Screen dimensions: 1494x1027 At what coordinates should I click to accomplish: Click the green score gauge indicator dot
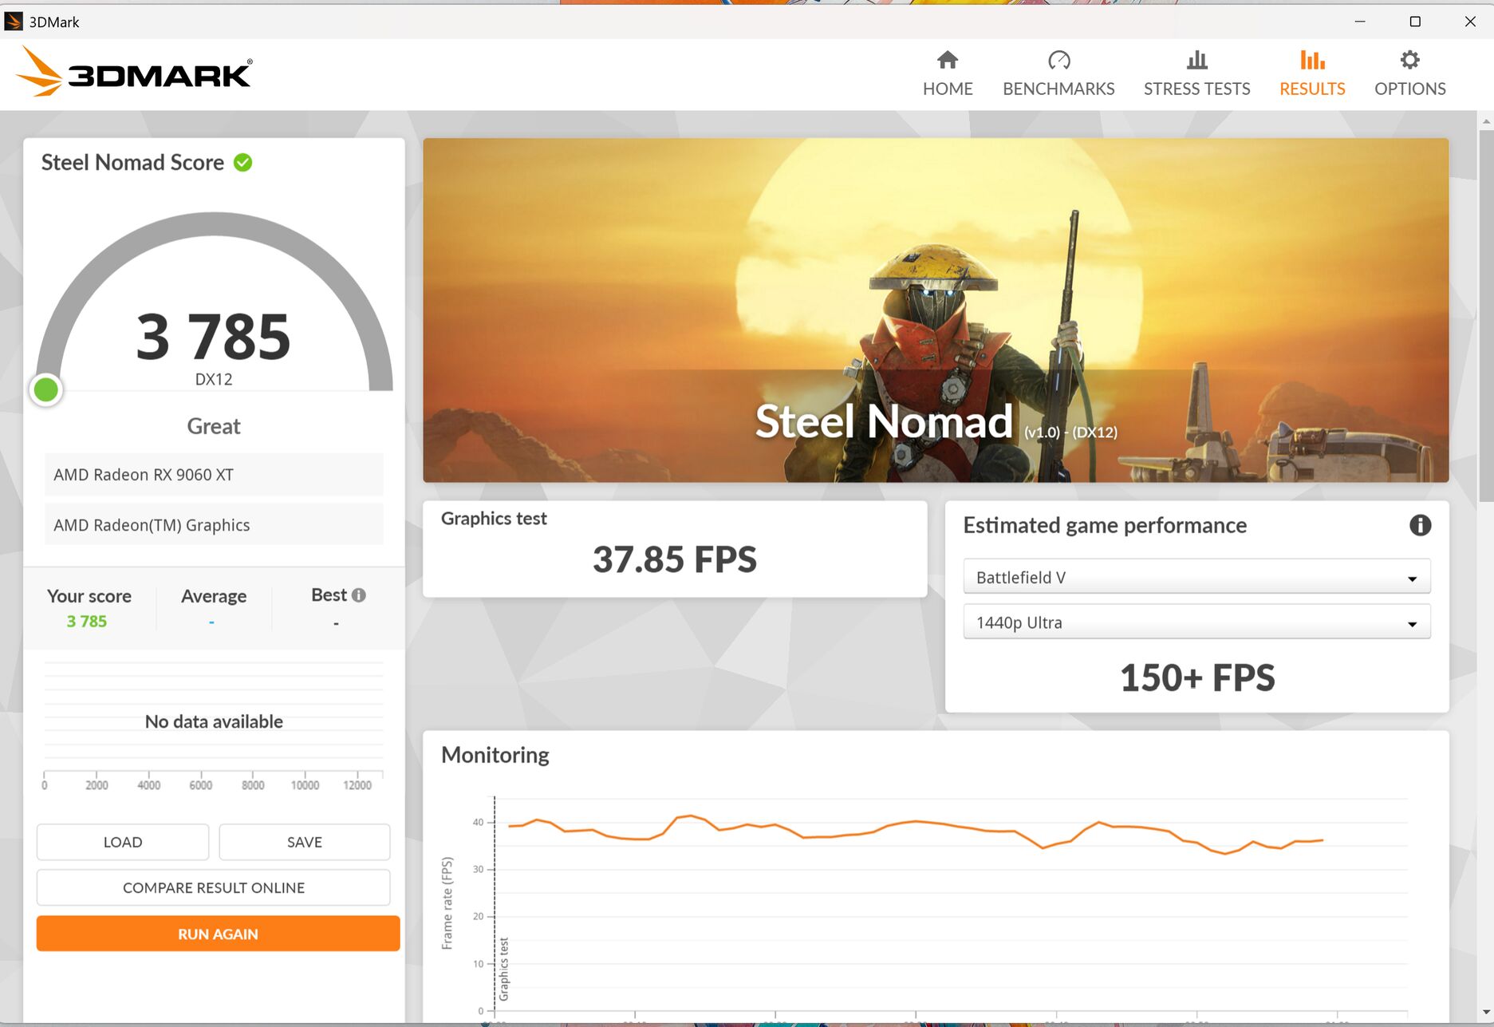(46, 390)
